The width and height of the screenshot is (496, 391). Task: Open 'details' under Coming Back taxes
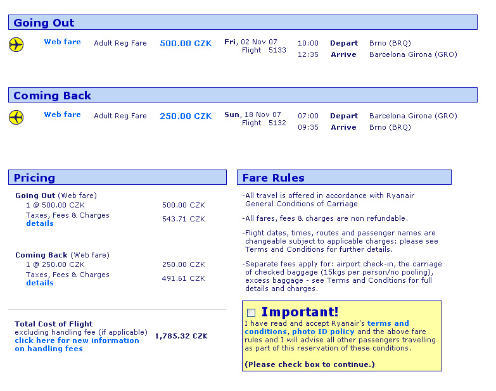(x=39, y=283)
